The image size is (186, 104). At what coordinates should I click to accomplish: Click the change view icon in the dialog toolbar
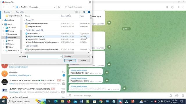click(76, 12)
